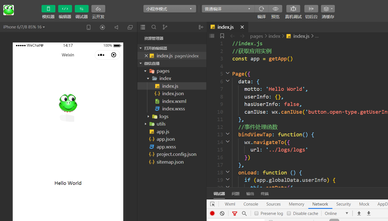Collapse the pages folder
The image size is (388, 221).
click(x=145, y=71)
